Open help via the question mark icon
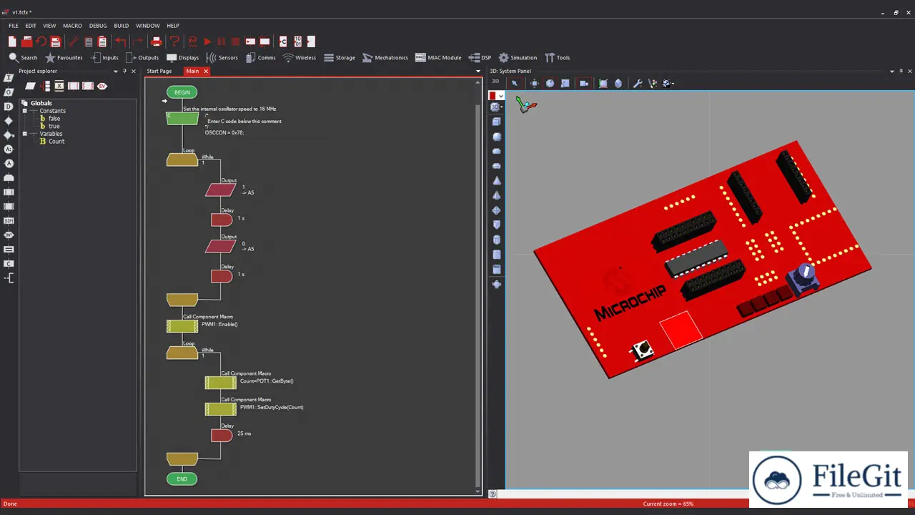Image resolution: width=915 pixels, height=515 pixels. [x=174, y=41]
